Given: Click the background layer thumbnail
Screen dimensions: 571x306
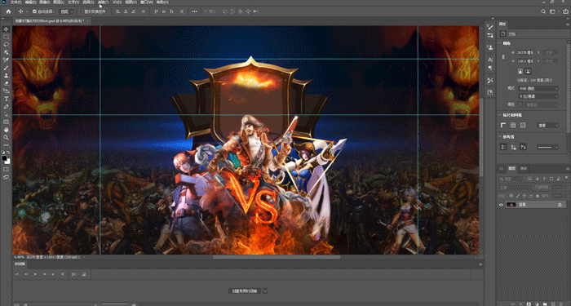Looking at the screenshot, I should tap(511, 205).
